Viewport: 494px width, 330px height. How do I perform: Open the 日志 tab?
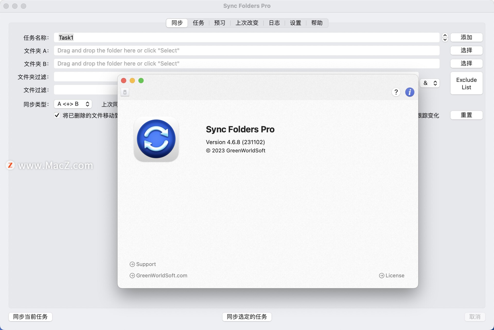274,23
